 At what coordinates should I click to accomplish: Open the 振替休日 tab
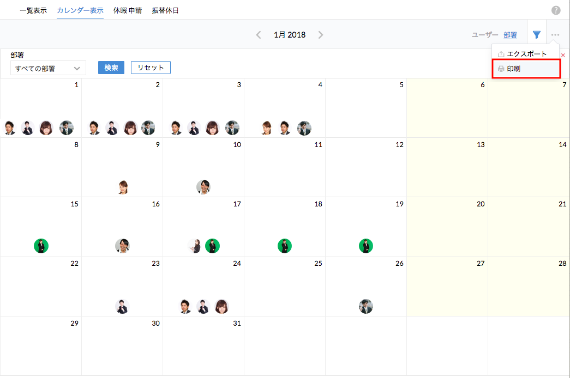165,10
